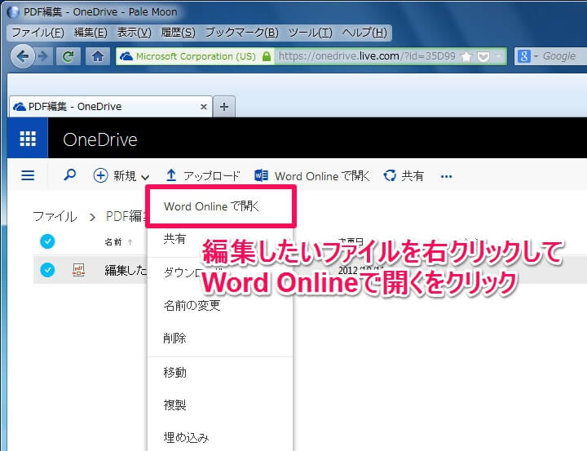Go to the browser home page icon
Viewport: 587px width, 451px height.
pyautogui.click(x=98, y=56)
